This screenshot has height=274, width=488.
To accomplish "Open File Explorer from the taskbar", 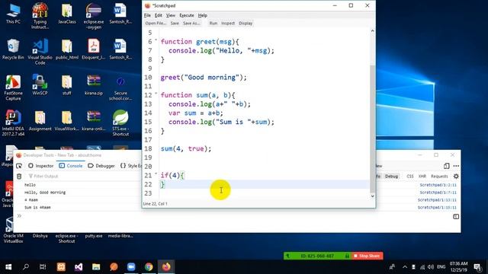I will (x=96, y=266).
